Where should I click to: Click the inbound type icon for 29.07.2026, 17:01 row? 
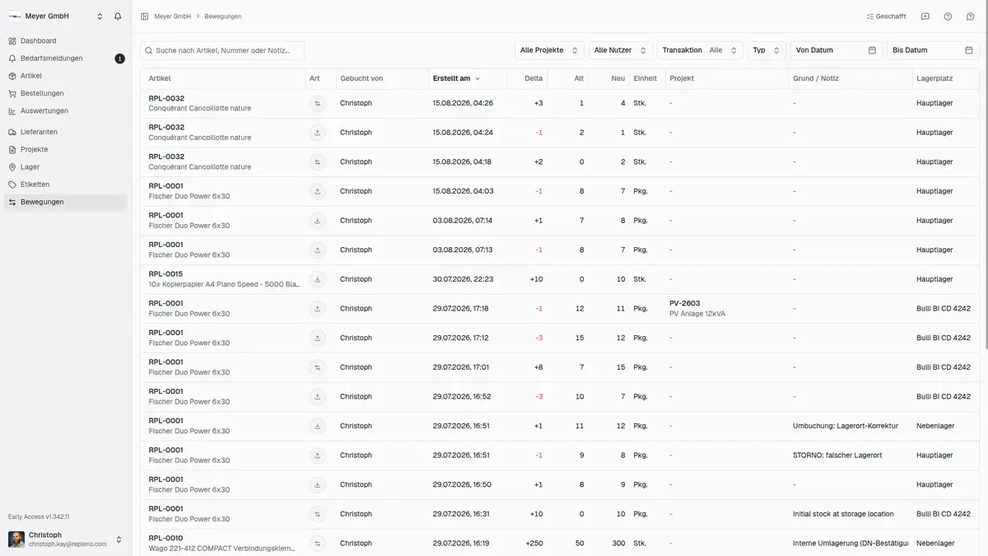318,367
